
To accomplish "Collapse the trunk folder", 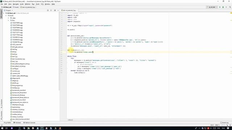I will (x=6, y=16).
